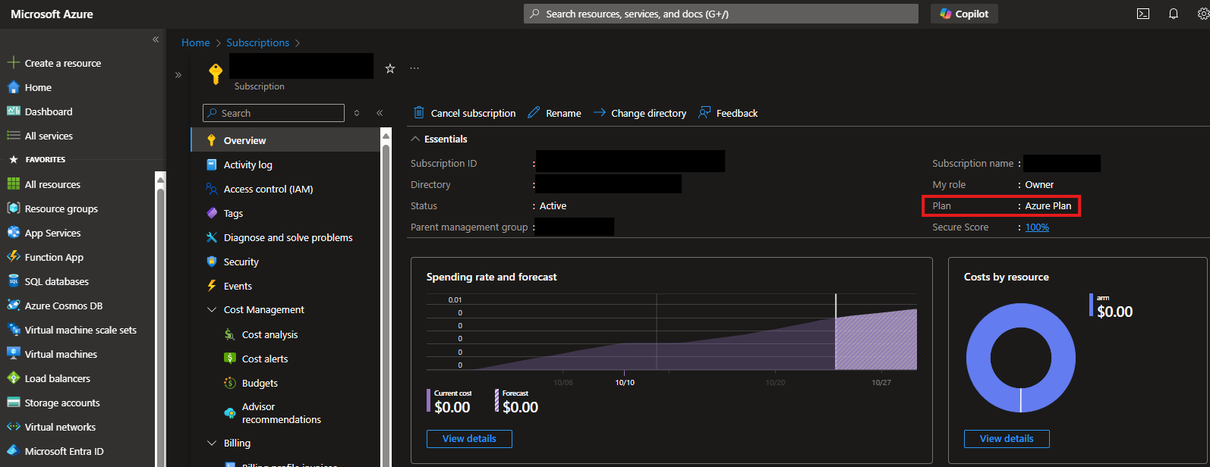Click Subscriptions breadcrumb link
Viewport: 1210px width, 467px height.
coord(257,42)
